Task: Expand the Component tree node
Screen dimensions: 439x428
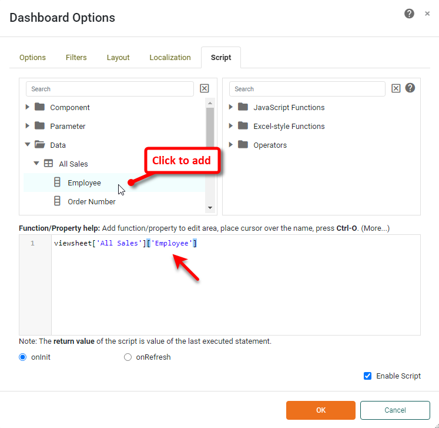Action: [28, 107]
